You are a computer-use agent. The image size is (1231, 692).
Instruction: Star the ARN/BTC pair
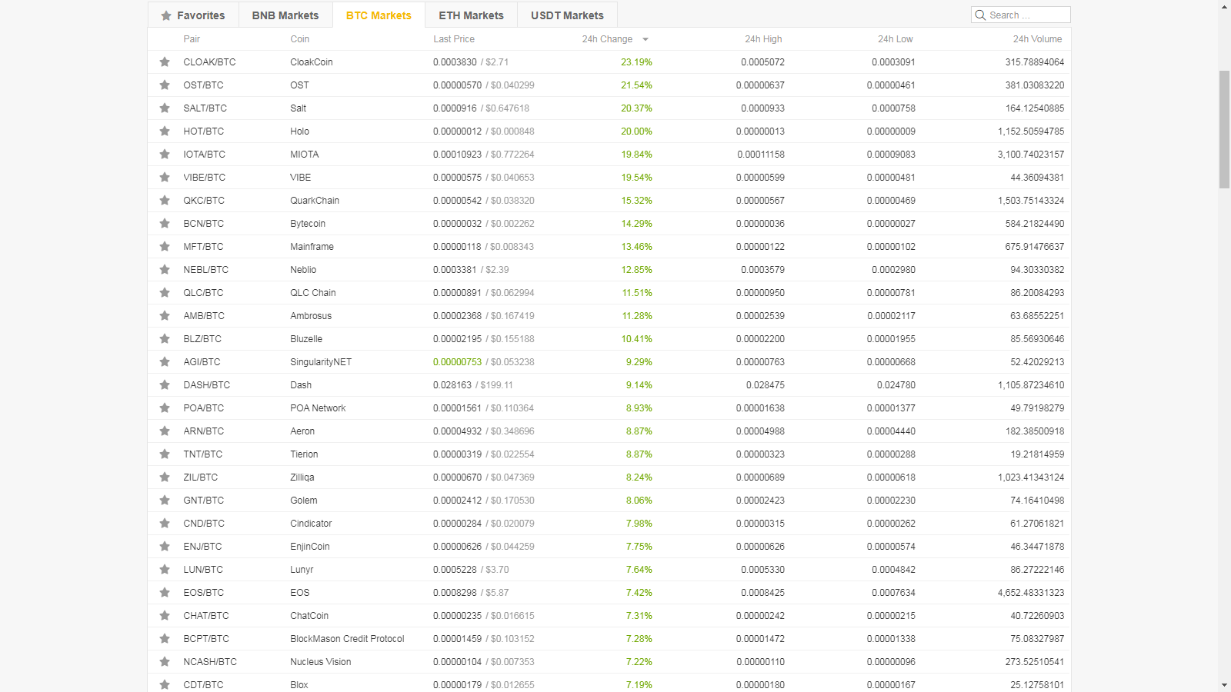click(x=165, y=431)
